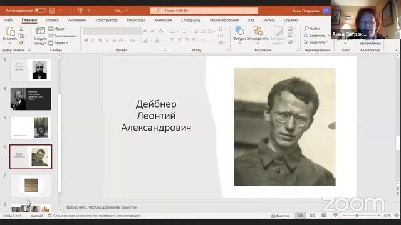
Task: Click the bulleted list icon
Action: coord(173,31)
